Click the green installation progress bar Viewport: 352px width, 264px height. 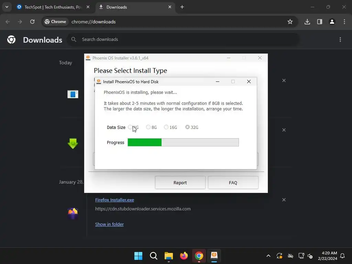pyautogui.click(x=183, y=142)
